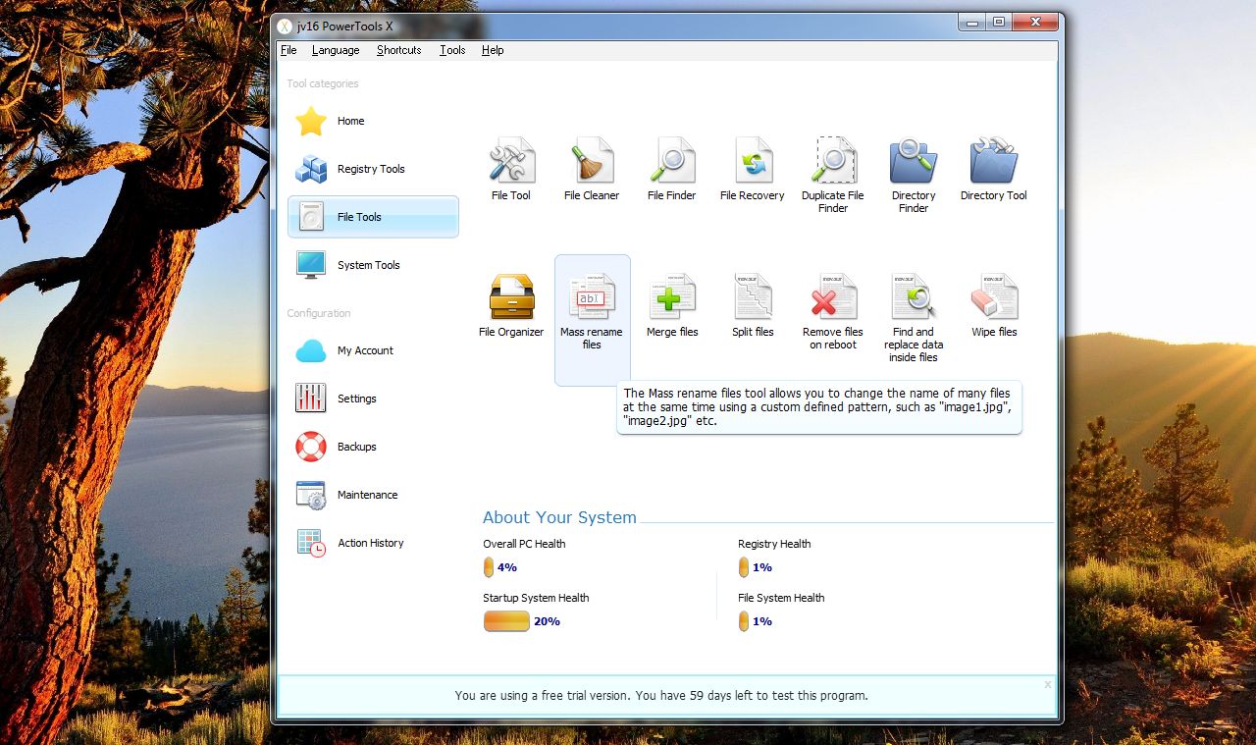This screenshot has width=1256, height=745.
Task: Minimize the jv16 PowerTools window
Action: [972, 22]
